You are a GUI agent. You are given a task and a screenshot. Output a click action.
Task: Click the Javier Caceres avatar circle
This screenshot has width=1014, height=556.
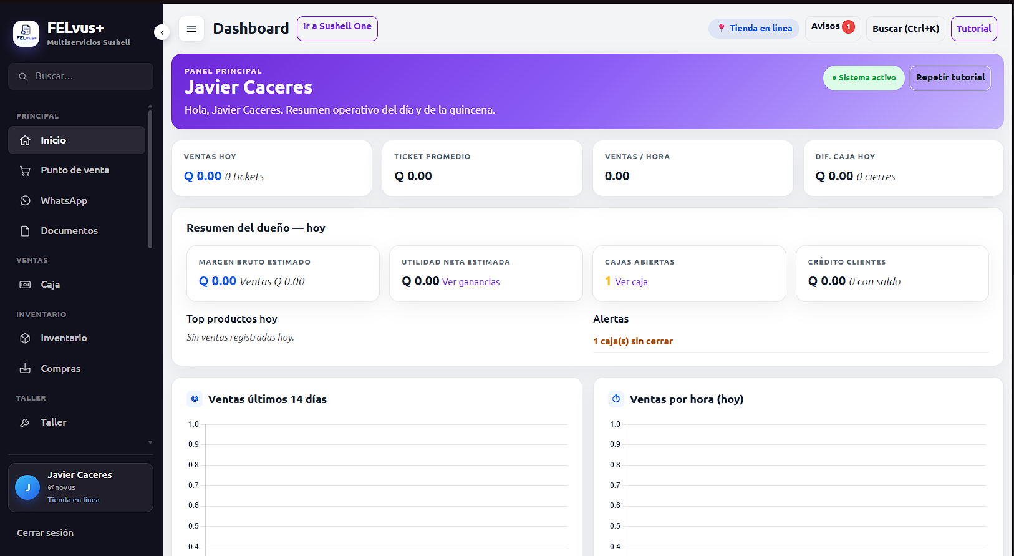click(27, 487)
